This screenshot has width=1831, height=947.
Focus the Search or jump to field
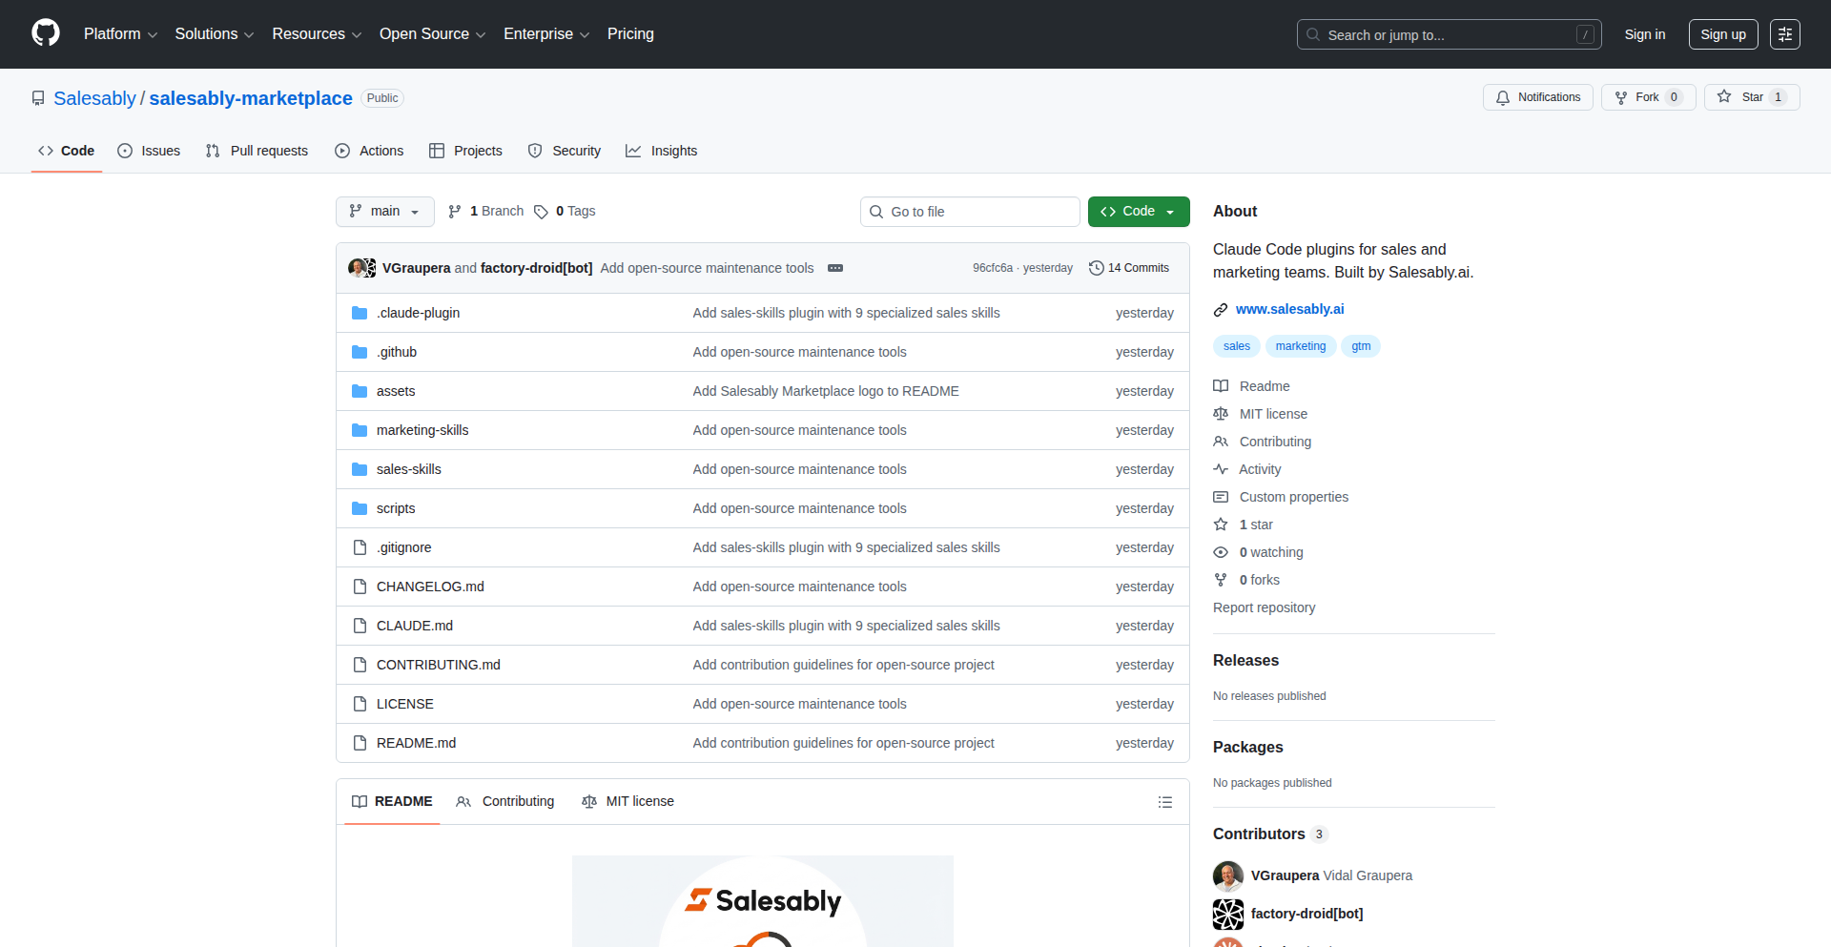pyautogui.click(x=1450, y=34)
